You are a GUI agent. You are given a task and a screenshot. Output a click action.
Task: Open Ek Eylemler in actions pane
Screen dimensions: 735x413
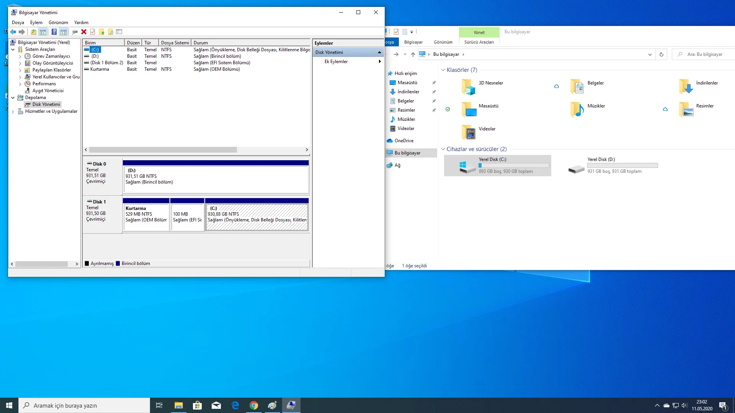(336, 62)
